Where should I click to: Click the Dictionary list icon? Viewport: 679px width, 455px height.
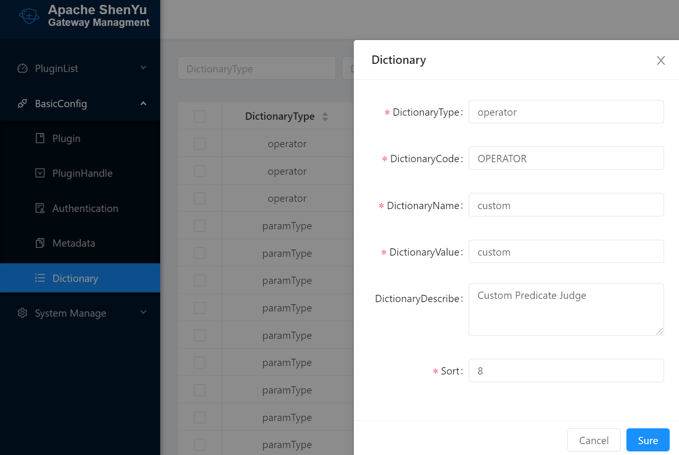pyautogui.click(x=40, y=278)
